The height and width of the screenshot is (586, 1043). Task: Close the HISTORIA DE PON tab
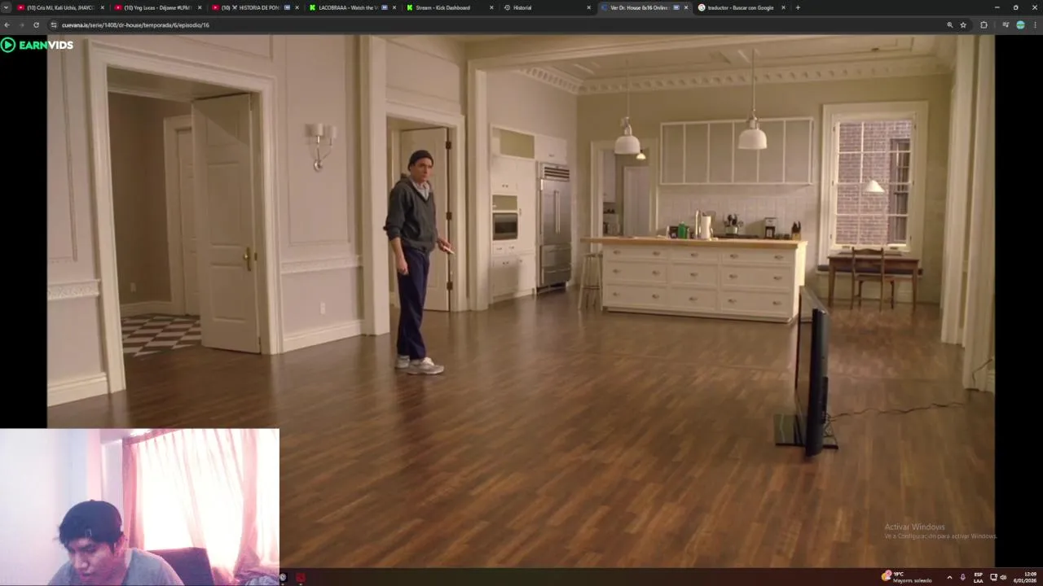coord(297,7)
